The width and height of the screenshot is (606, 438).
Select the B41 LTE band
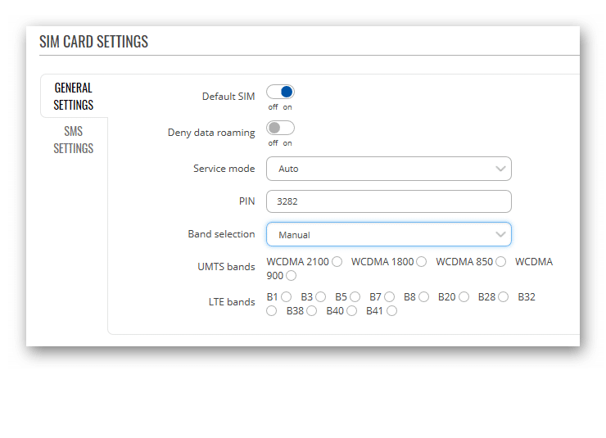[392, 311]
